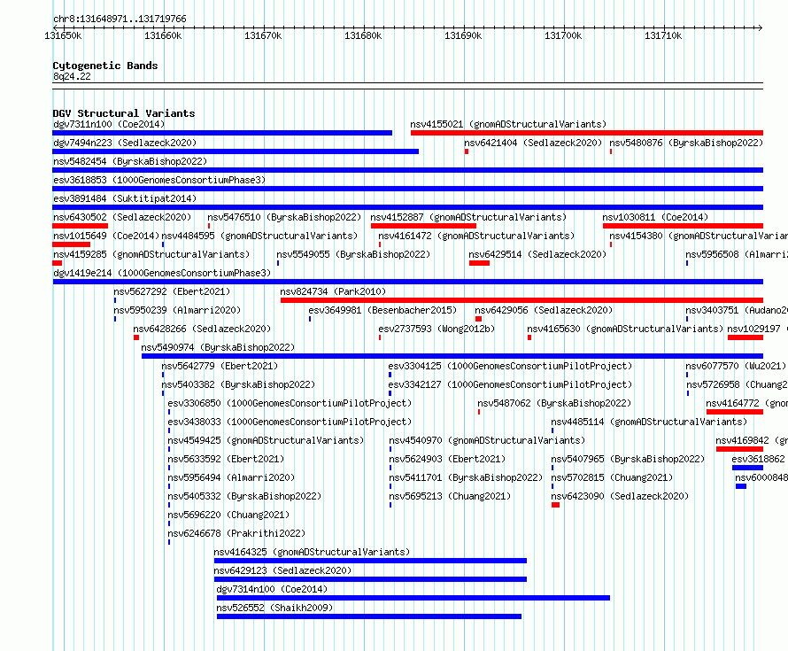The height and width of the screenshot is (651, 788).
Task: Click the red bar under nsv4155021
Action: coord(587,133)
